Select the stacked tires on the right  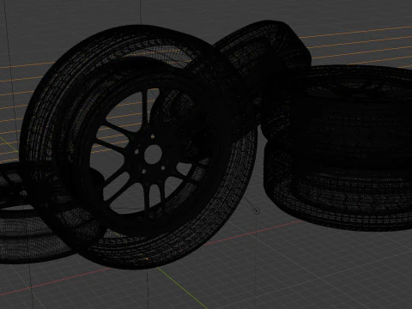coord(338,148)
